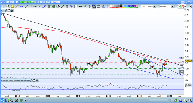193x103 pixels.
Task: Choose the horizontal line drawing tool
Action: click(22, 7)
